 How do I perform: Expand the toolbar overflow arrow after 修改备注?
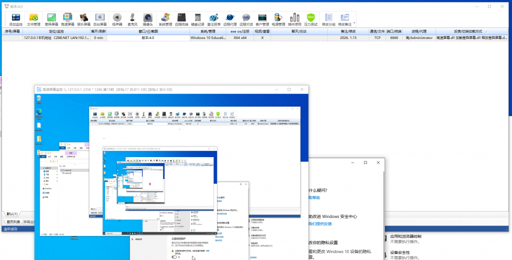coord(354,23)
